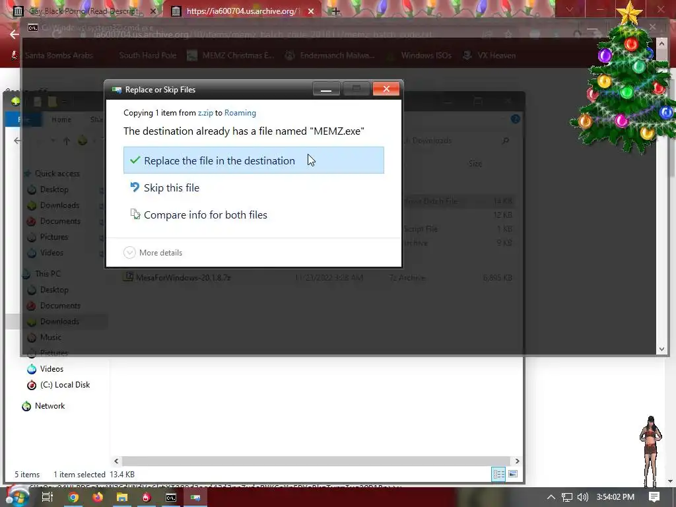Open Task View on the taskbar
Image resolution: width=676 pixels, height=507 pixels.
48,497
